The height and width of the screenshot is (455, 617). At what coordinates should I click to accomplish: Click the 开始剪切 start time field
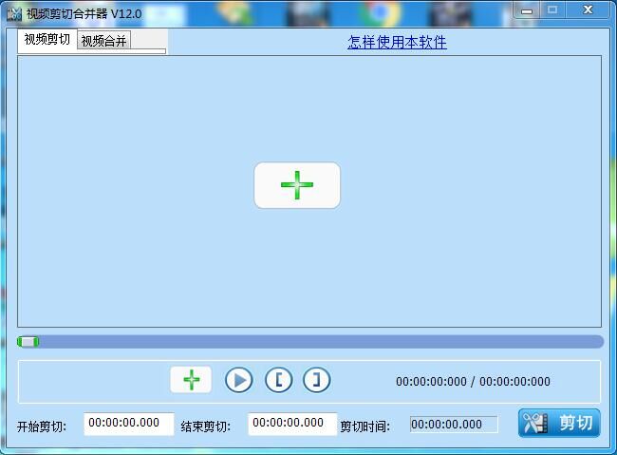[129, 424]
